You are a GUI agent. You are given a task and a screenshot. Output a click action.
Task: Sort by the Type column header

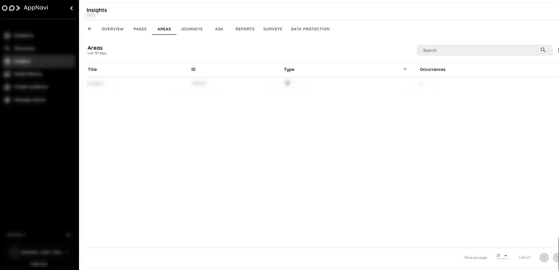tap(289, 69)
